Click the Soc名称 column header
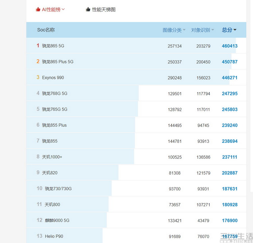Viewport: 253px width, 243px height. coord(46,30)
